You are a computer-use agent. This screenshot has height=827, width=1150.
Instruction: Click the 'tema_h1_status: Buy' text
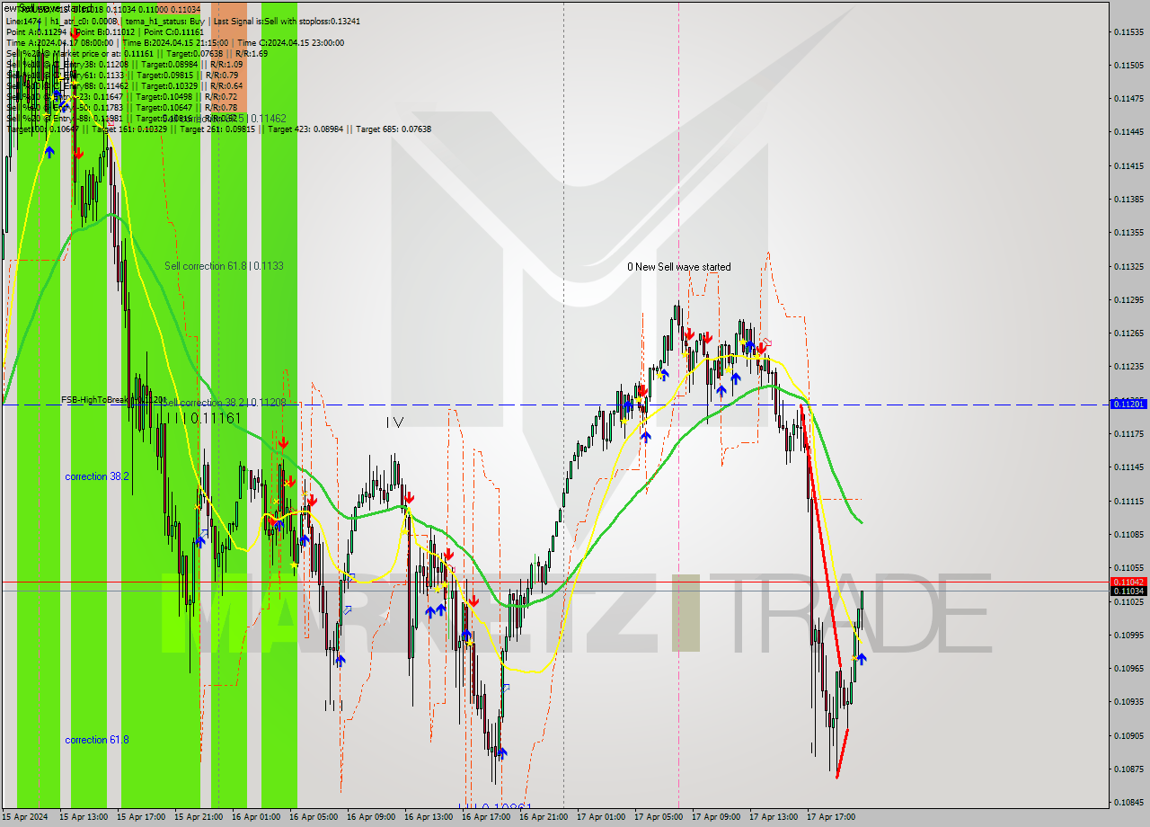[x=164, y=20]
